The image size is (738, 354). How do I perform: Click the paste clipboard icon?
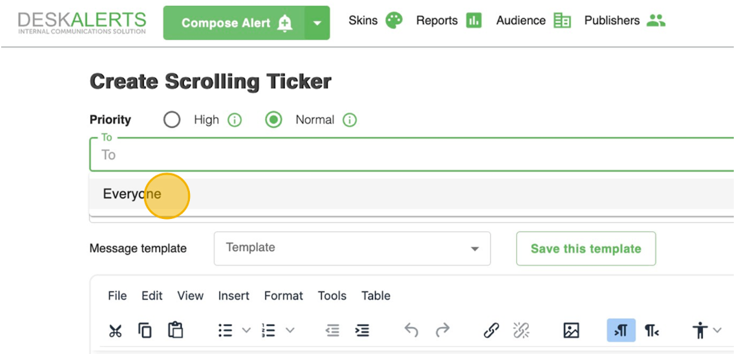[175, 330]
